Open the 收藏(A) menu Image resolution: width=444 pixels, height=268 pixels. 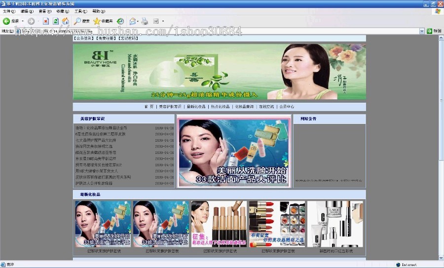pyautogui.click(x=63, y=11)
